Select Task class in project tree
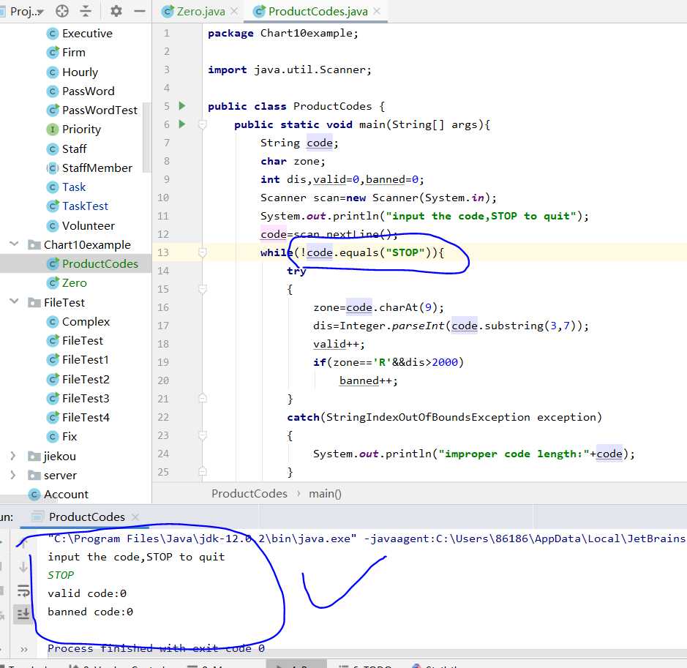The image size is (687, 668). tap(74, 187)
